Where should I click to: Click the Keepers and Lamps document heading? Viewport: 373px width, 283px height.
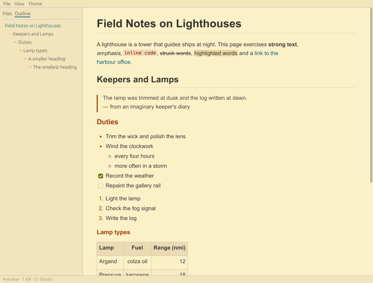pyautogui.click(x=137, y=79)
